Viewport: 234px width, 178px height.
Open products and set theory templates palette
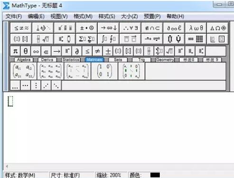click(x=174, y=39)
